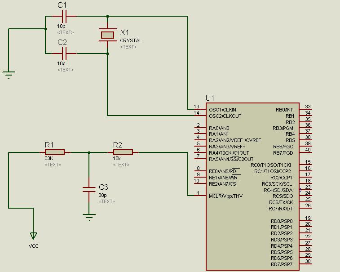Select the C3 capacitor symbol
The height and width of the screenshot is (272, 340).
89,190
